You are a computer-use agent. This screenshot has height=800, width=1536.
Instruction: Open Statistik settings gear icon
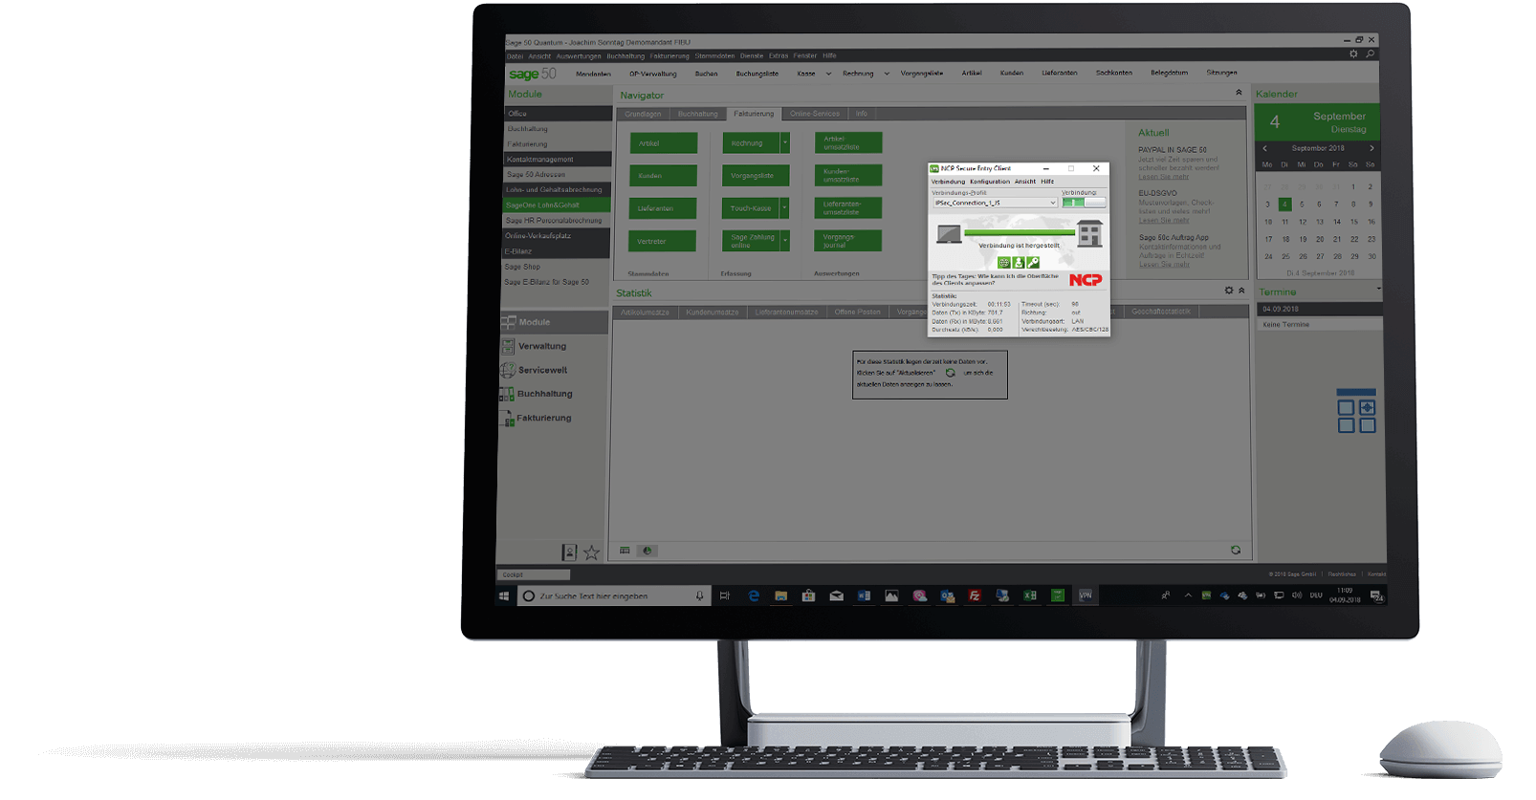pos(1229,291)
